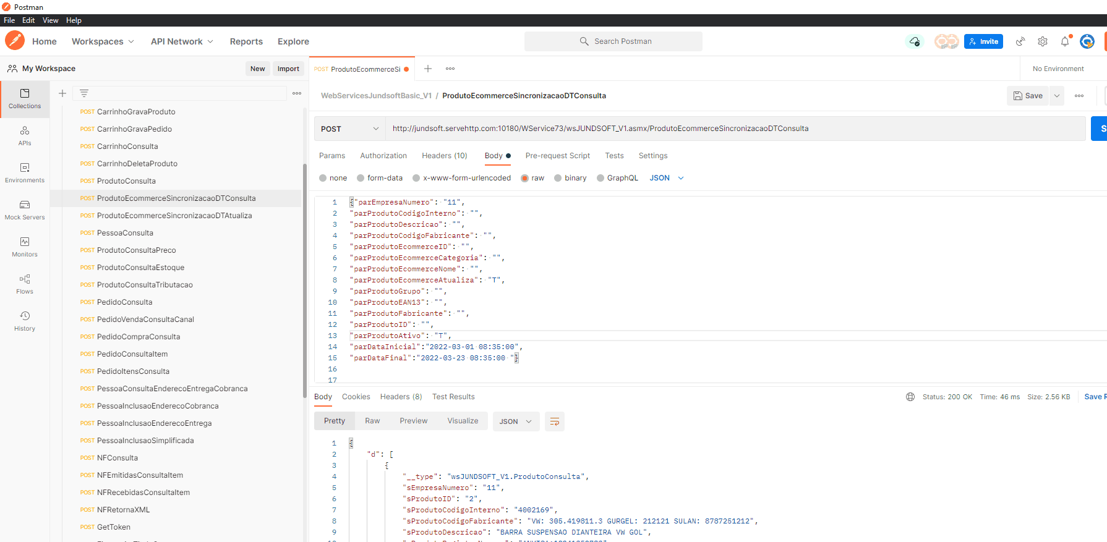Switch to the request Settings tab
Viewport: 1107px width, 542px height.
tap(653, 156)
